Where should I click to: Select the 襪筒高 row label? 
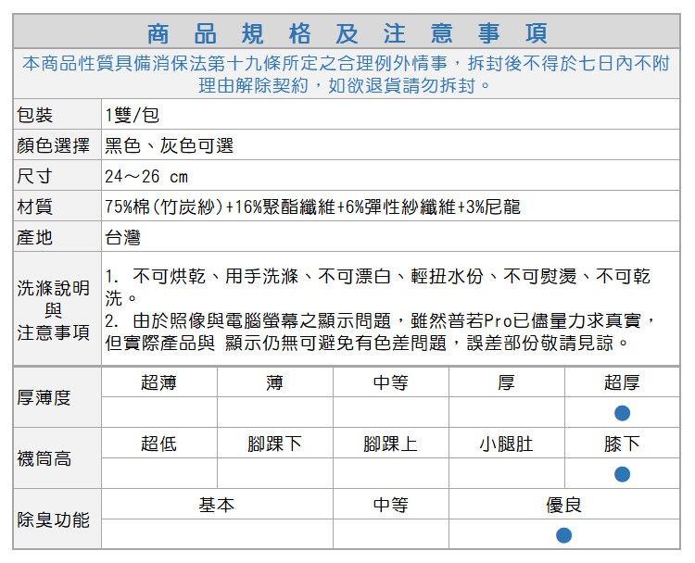pos(44,458)
